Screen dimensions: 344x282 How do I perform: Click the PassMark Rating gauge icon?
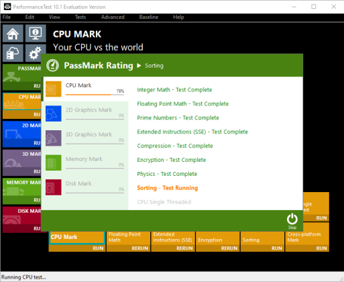click(x=52, y=65)
